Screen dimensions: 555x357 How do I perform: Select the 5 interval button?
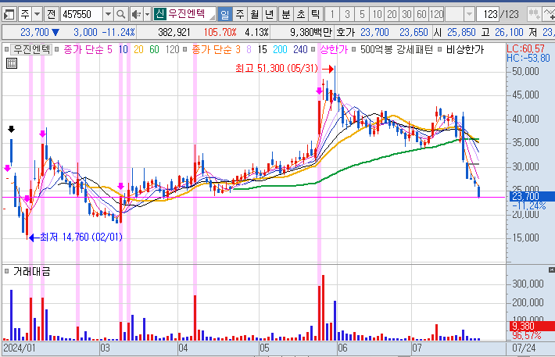pyautogui.click(x=362, y=15)
